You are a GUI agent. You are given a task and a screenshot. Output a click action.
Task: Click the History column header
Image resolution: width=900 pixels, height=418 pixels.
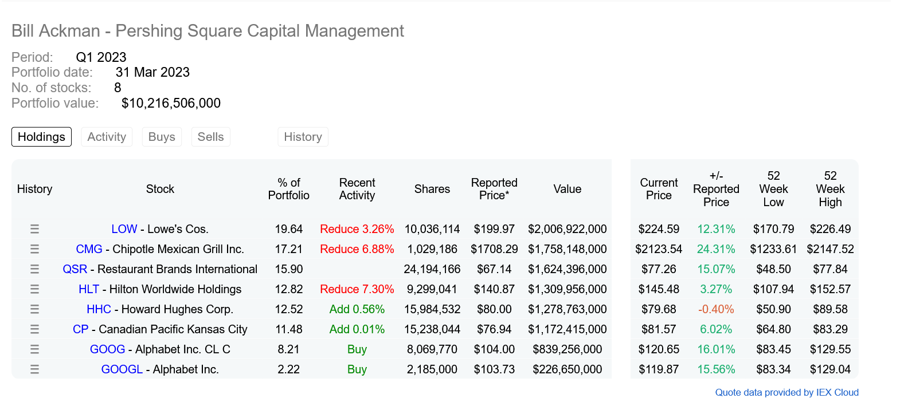point(34,189)
